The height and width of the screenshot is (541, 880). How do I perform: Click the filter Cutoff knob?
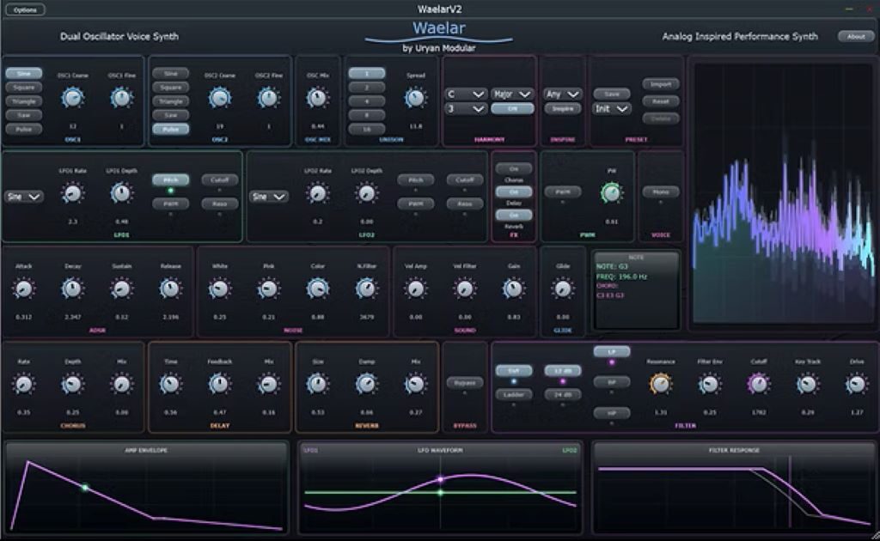[x=758, y=385]
